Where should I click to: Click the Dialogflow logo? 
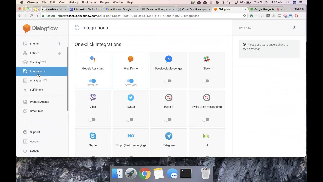[40, 28]
